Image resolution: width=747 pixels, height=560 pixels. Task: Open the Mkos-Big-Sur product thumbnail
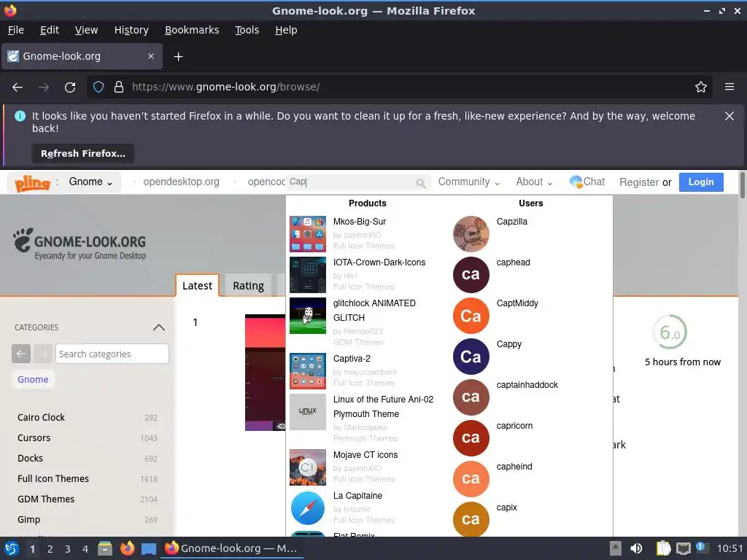(x=308, y=234)
